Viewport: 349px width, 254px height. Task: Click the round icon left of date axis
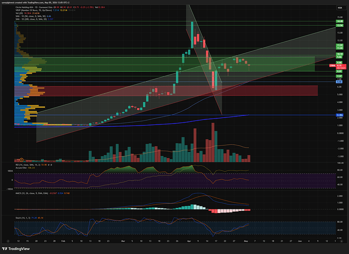pos(8,241)
